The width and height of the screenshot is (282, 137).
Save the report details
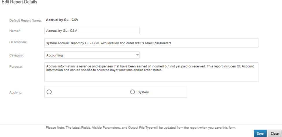pos(260,134)
